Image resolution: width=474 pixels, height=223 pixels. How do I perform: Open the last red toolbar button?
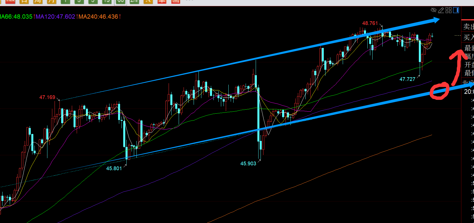(176, 1)
